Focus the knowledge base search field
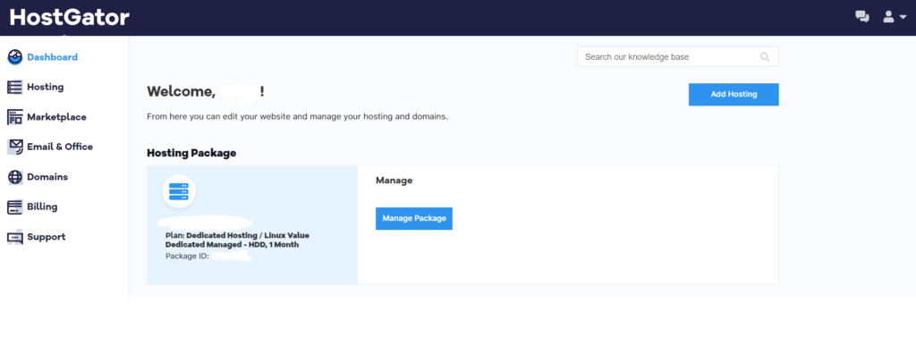The image size is (916, 354). pos(678,56)
